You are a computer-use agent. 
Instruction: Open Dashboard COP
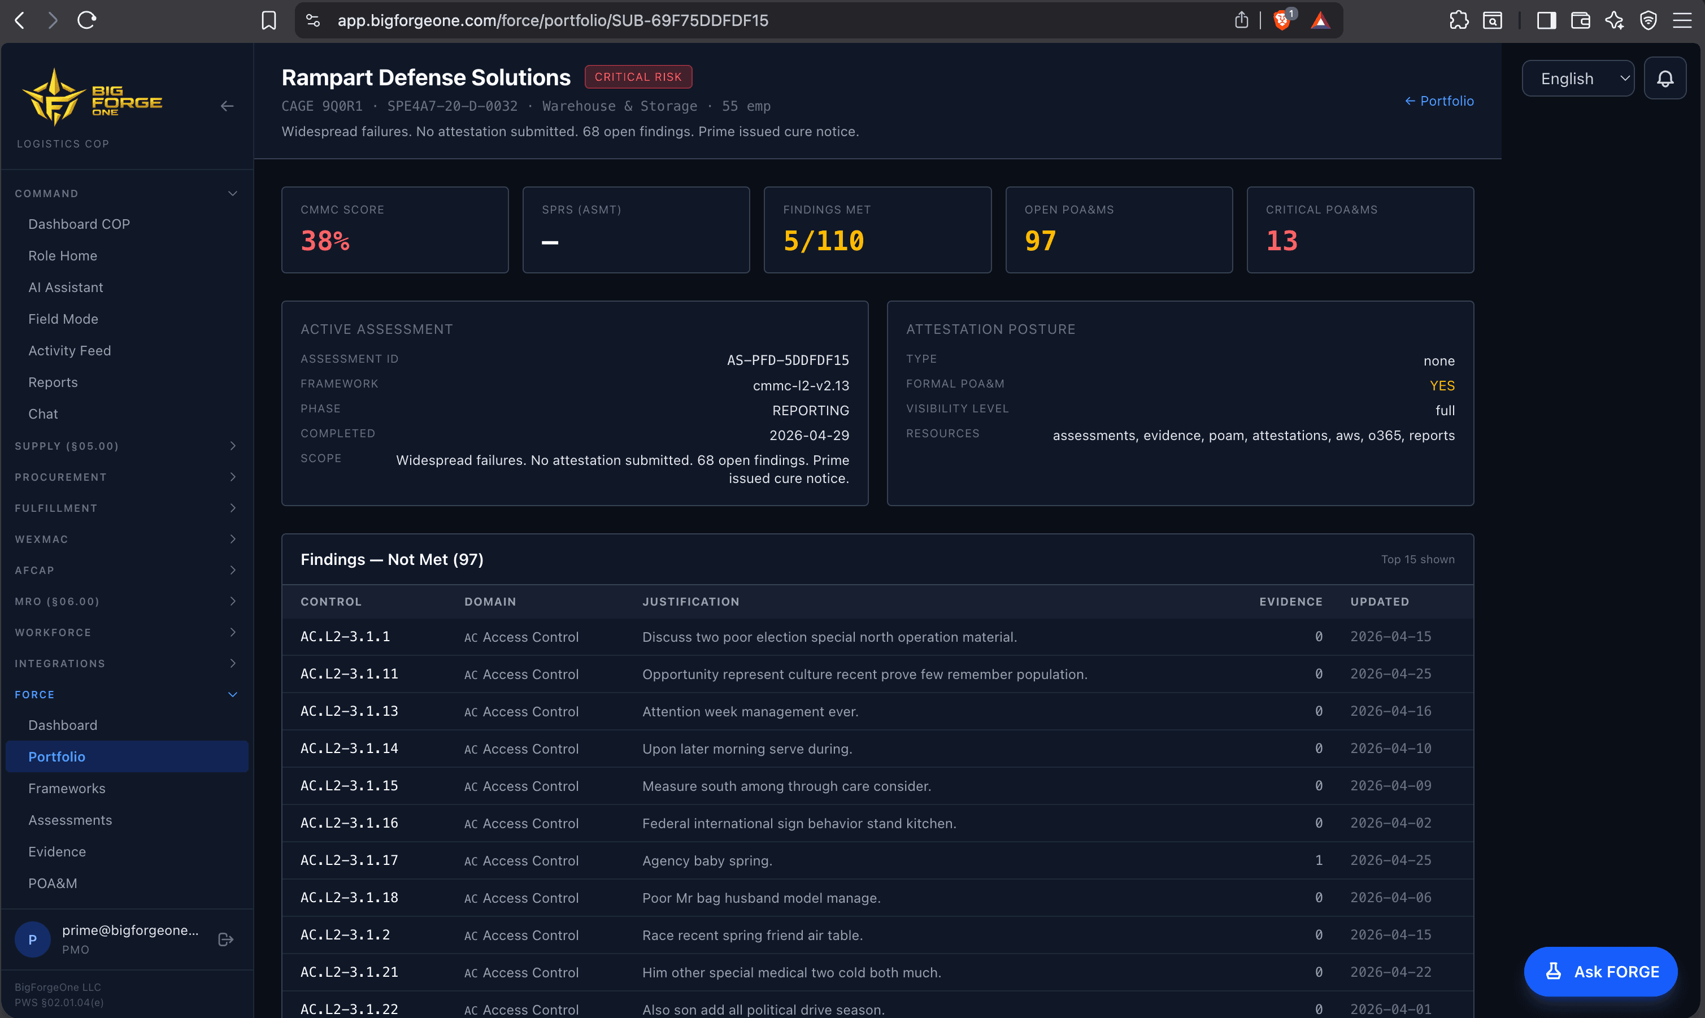[x=127, y=224]
